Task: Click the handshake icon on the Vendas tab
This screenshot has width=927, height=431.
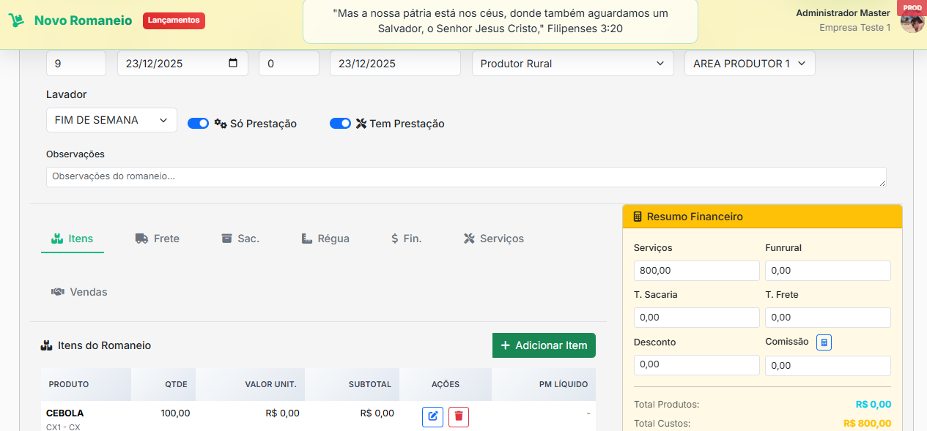Action: [x=57, y=291]
